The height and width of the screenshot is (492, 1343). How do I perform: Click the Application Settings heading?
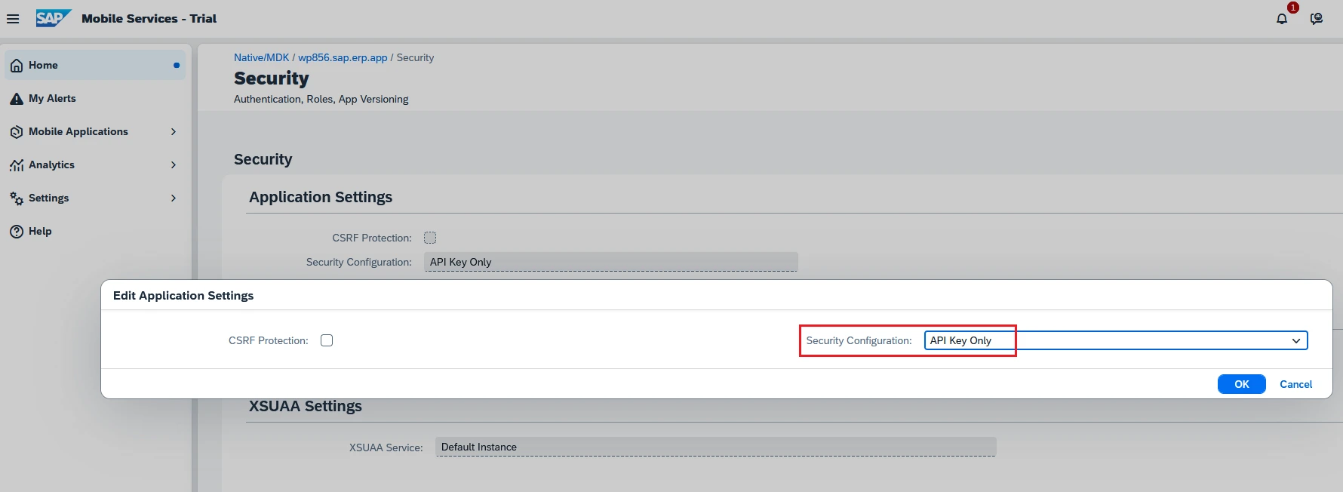(321, 197)
